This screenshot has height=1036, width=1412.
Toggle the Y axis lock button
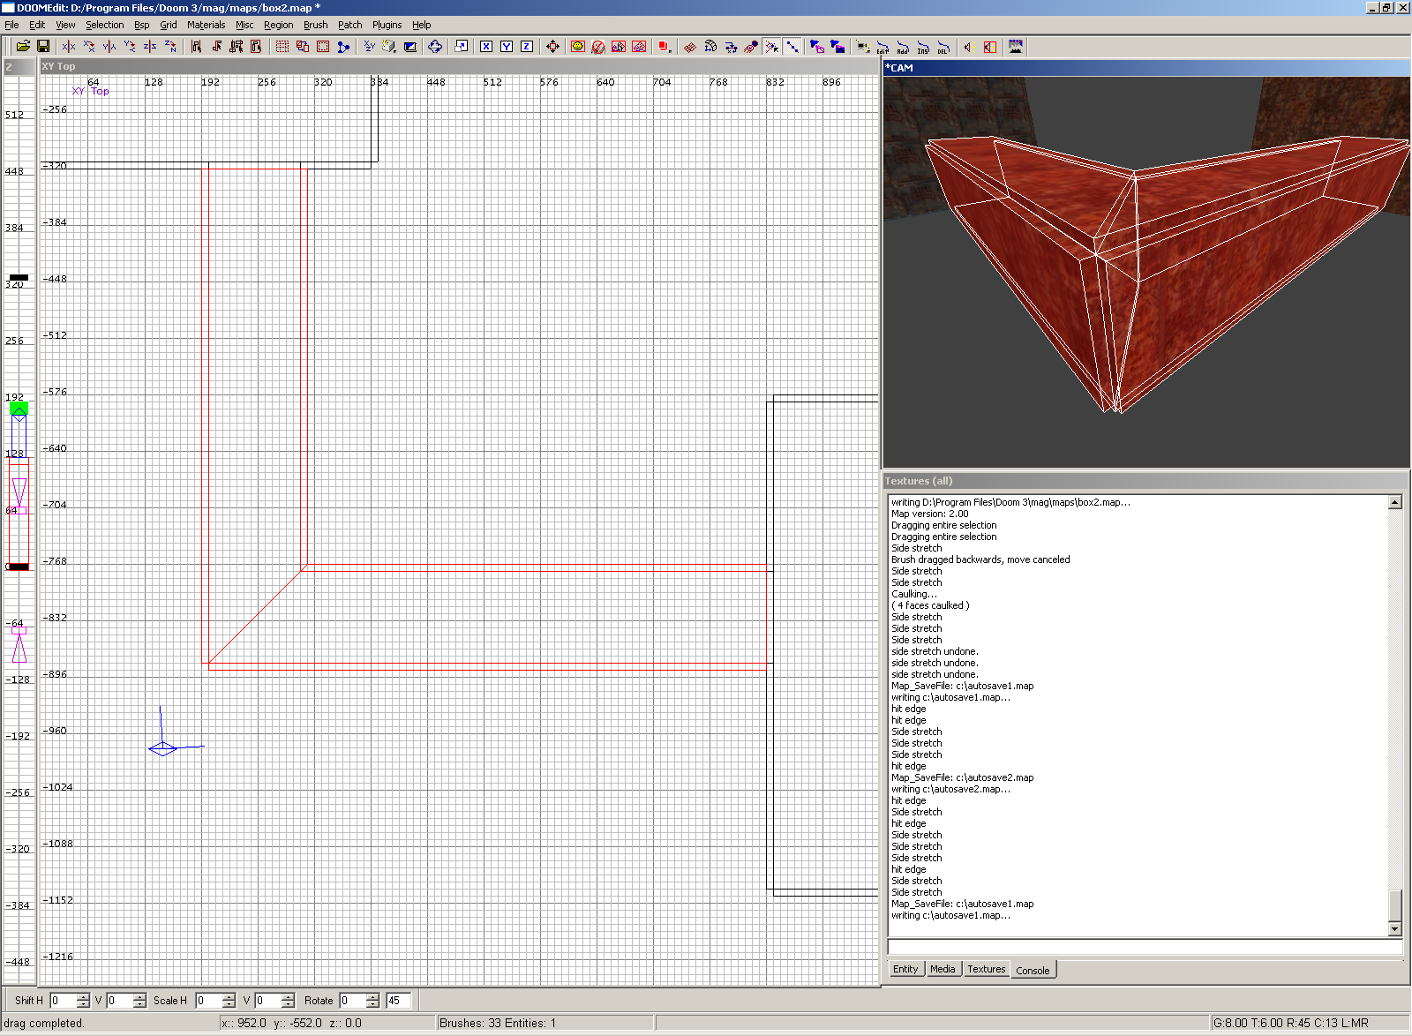pos(507,47)
